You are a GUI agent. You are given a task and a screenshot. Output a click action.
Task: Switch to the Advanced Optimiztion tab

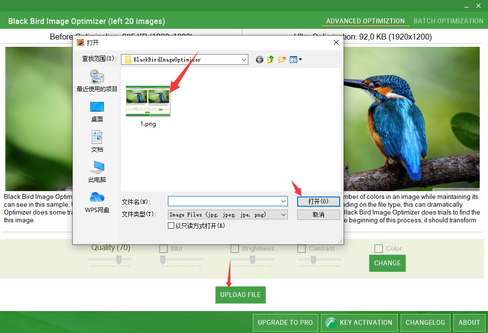(366, 21)
